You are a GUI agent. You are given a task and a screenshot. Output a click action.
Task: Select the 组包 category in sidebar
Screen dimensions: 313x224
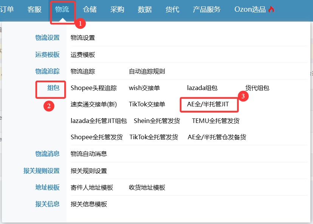tap(53, 88)
